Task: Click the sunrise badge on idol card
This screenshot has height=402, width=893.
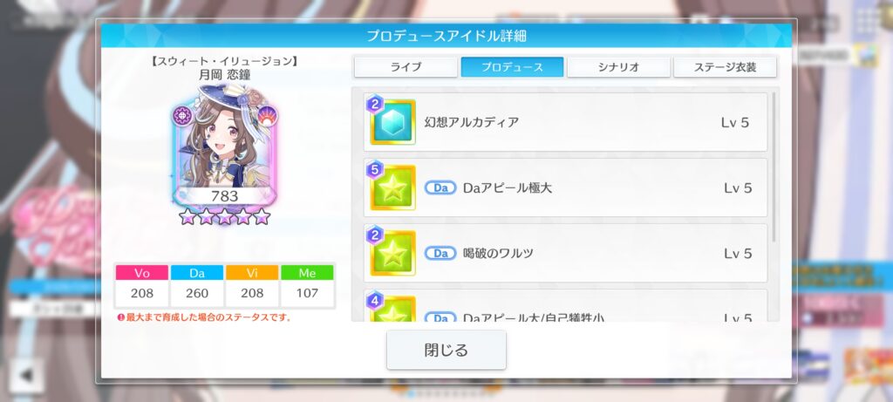Action: tap(267, 116)
